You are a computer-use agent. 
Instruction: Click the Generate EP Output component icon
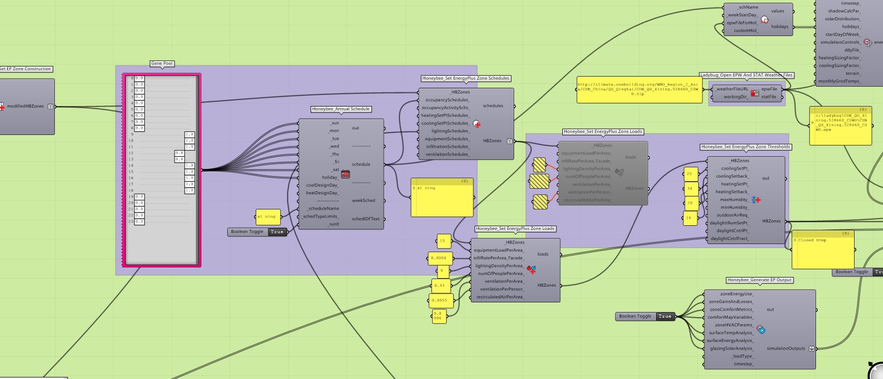760,330
